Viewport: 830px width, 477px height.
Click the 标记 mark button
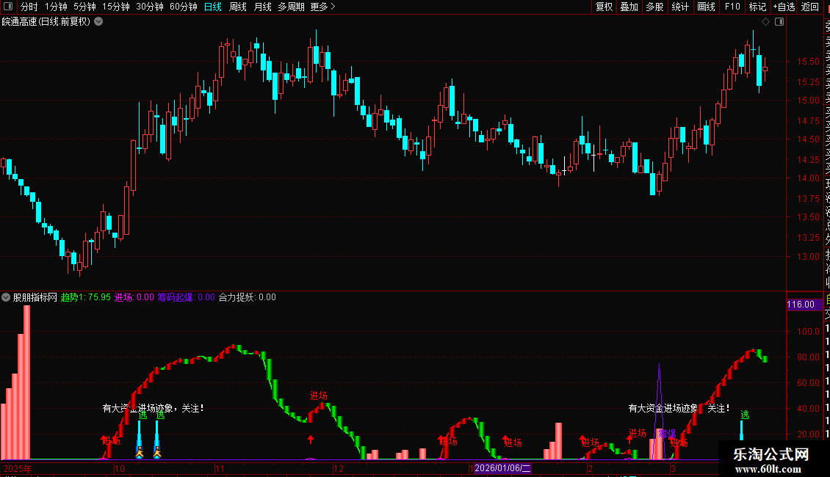(757, 7)
